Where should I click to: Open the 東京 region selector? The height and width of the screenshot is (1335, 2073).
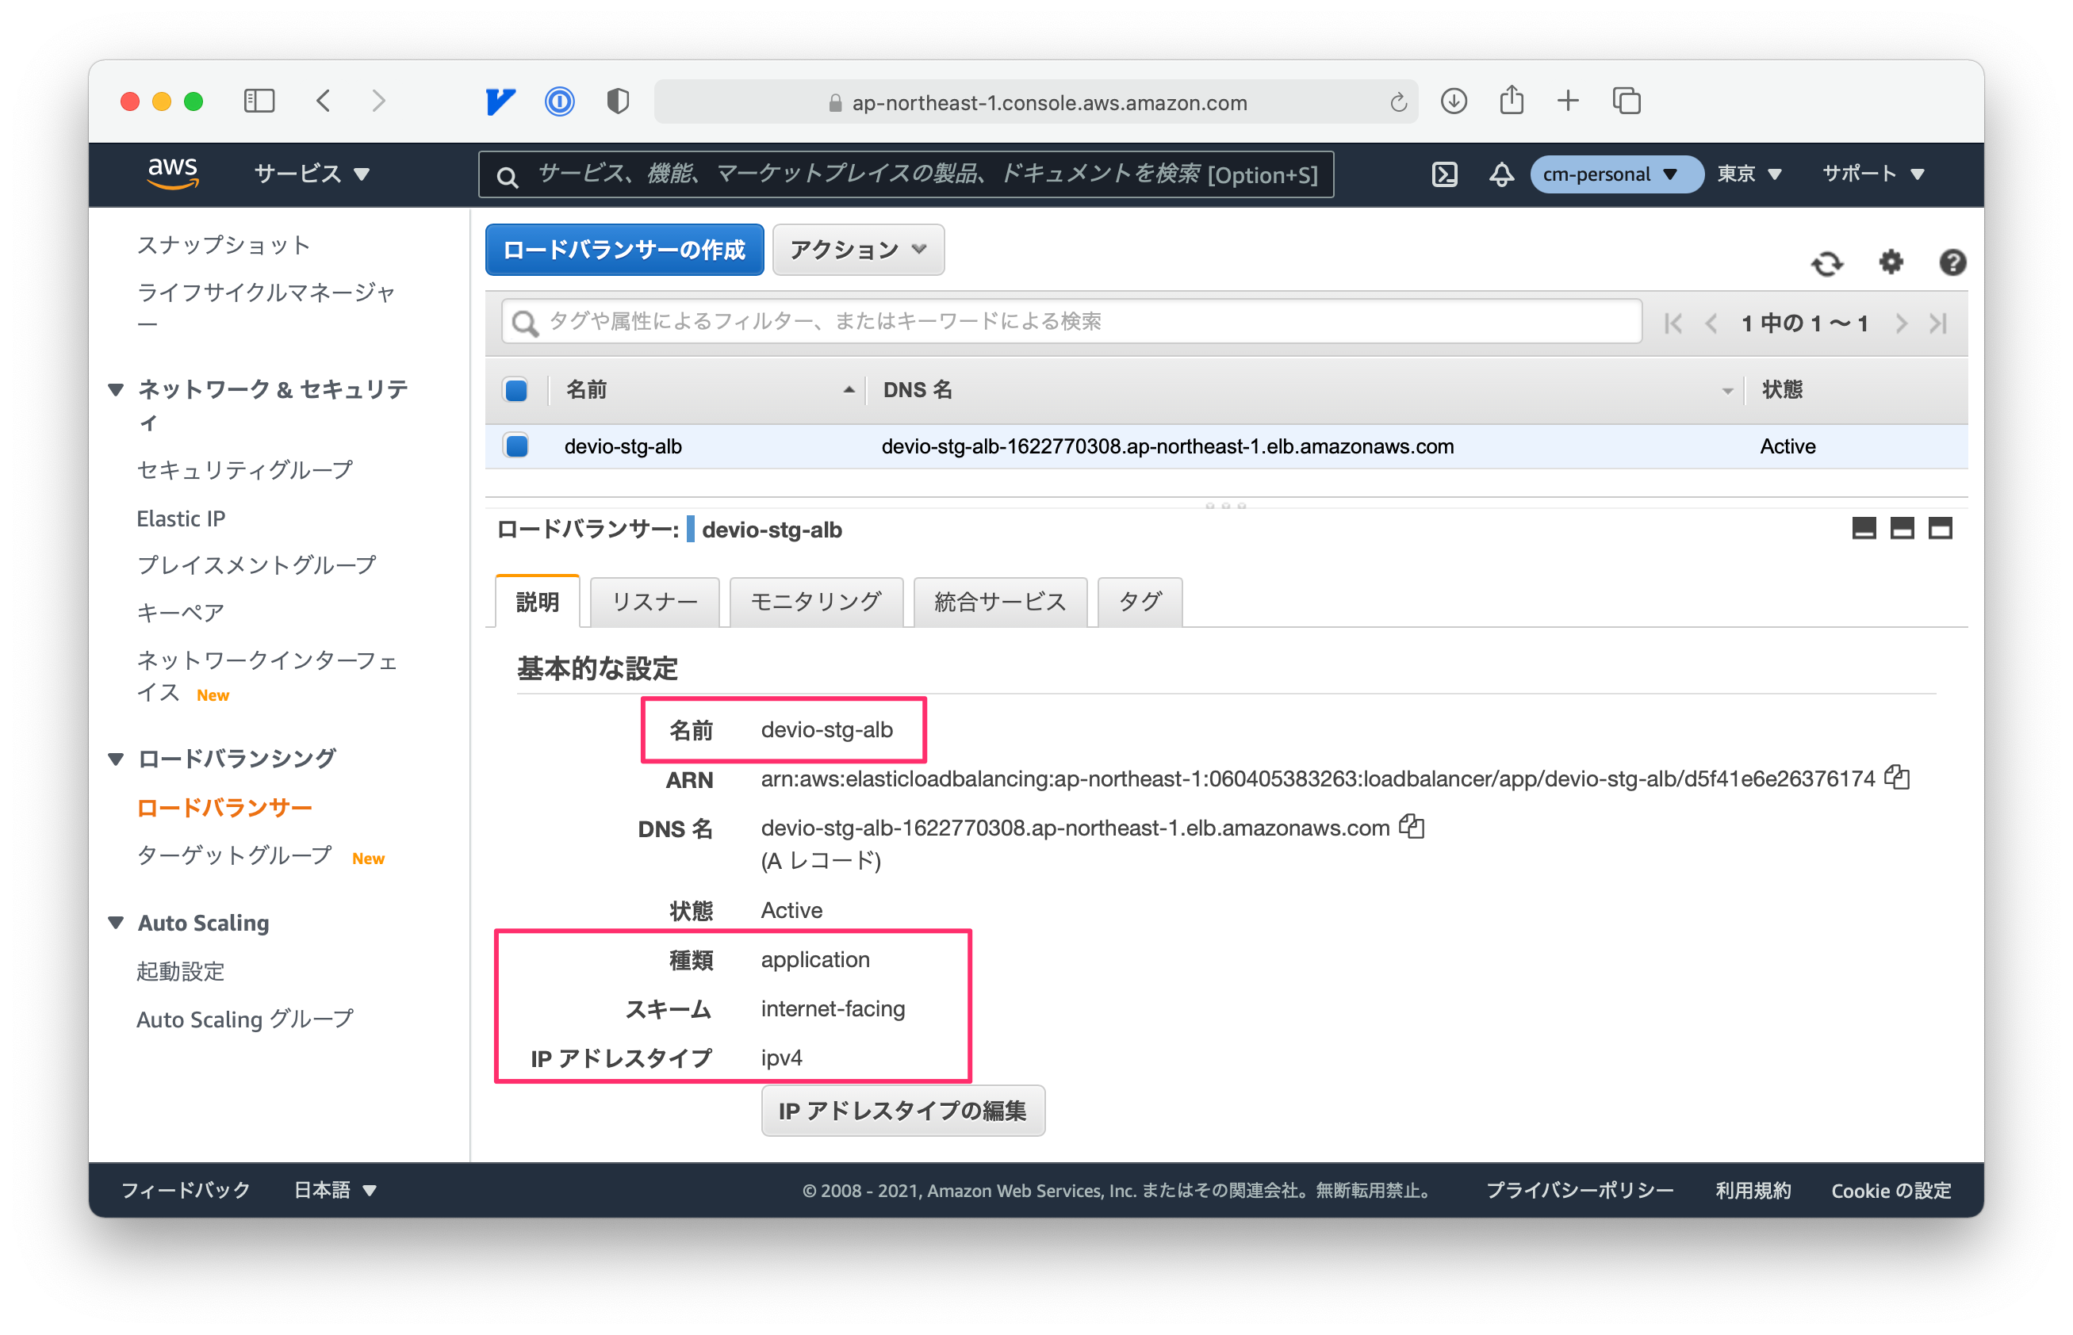click(x=1748, y=174)
